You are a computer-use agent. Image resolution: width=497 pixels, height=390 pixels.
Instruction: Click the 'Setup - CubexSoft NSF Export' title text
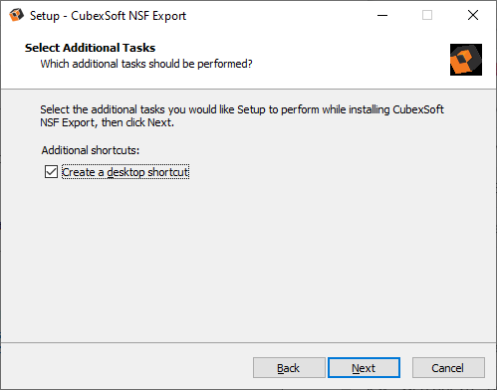pos(108,16)
